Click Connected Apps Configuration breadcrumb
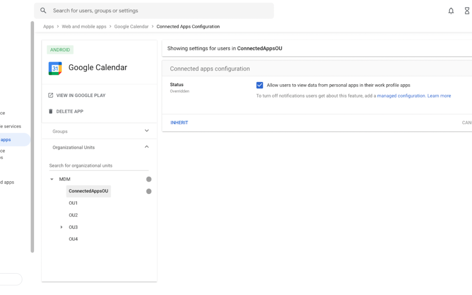The image size is (472, 295). 188,27
